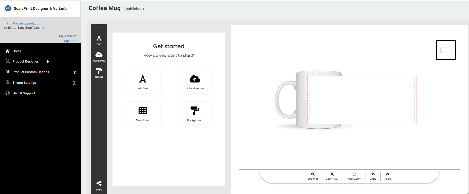Click 'How do you want to start?' text
Viewport: 469px width, 194px height.
point(169,56)
